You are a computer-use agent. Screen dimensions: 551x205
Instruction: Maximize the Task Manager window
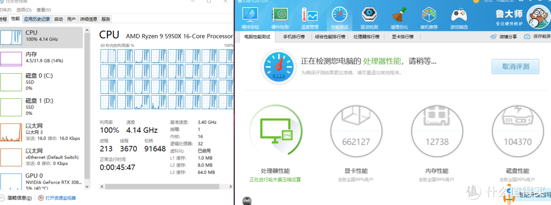pyautogui.click(x=209, y=2)
